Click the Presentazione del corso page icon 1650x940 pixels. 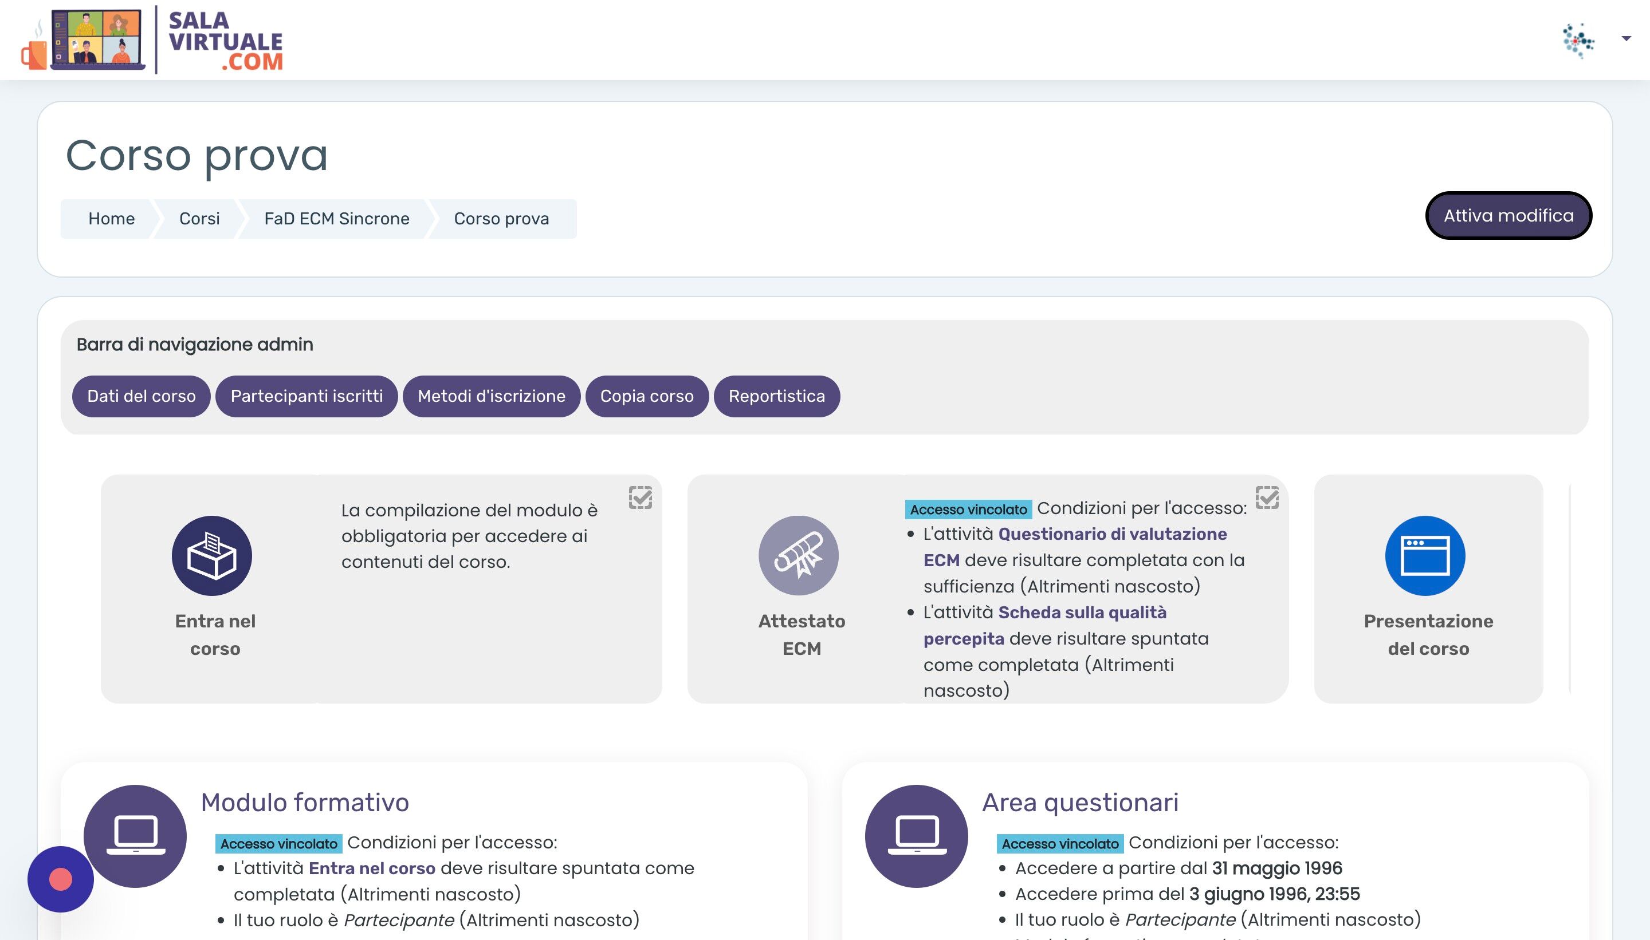[1425, 555]
